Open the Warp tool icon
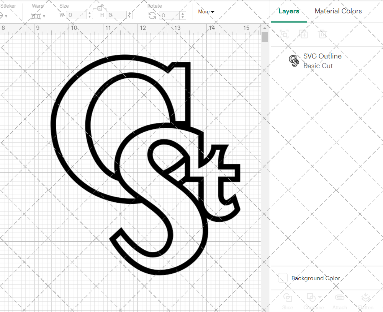 pos(36,16)
